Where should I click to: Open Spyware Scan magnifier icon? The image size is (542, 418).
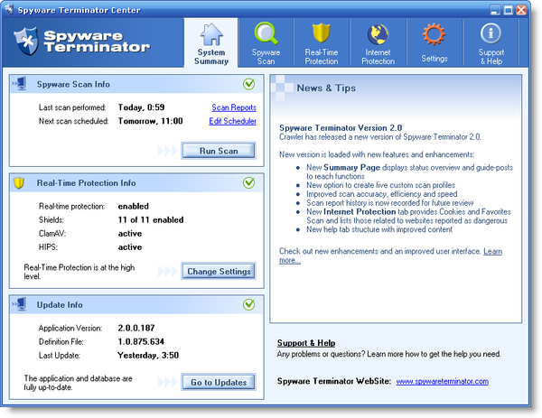(x=266, y=33)
